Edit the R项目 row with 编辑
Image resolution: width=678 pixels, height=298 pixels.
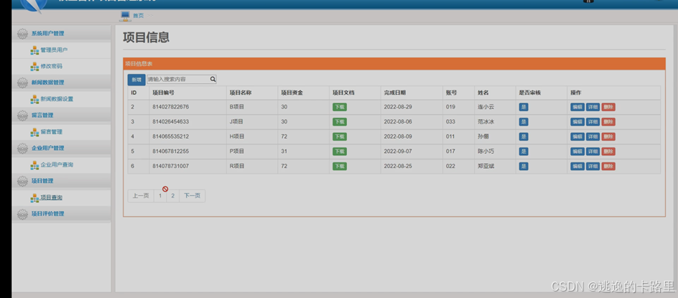point(577,166)
